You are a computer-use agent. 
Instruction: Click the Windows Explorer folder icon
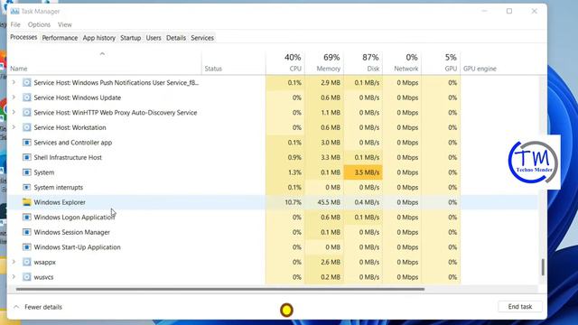click(x=26, y=202)
